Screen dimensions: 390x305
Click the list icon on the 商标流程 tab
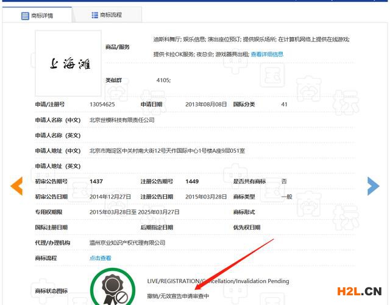[95, 15]
